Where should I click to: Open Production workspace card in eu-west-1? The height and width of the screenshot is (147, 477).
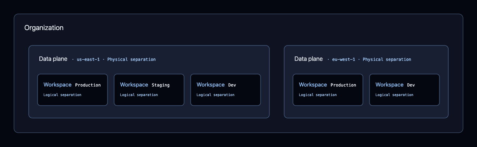tap(328, 90)
